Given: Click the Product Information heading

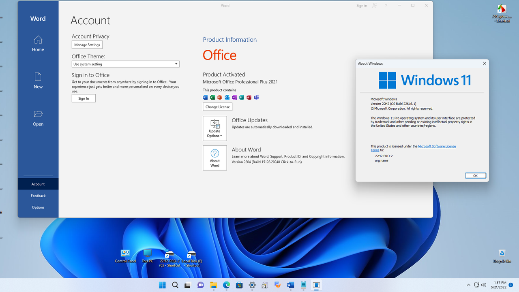Looking at the screenshot, I should point(229,40).
